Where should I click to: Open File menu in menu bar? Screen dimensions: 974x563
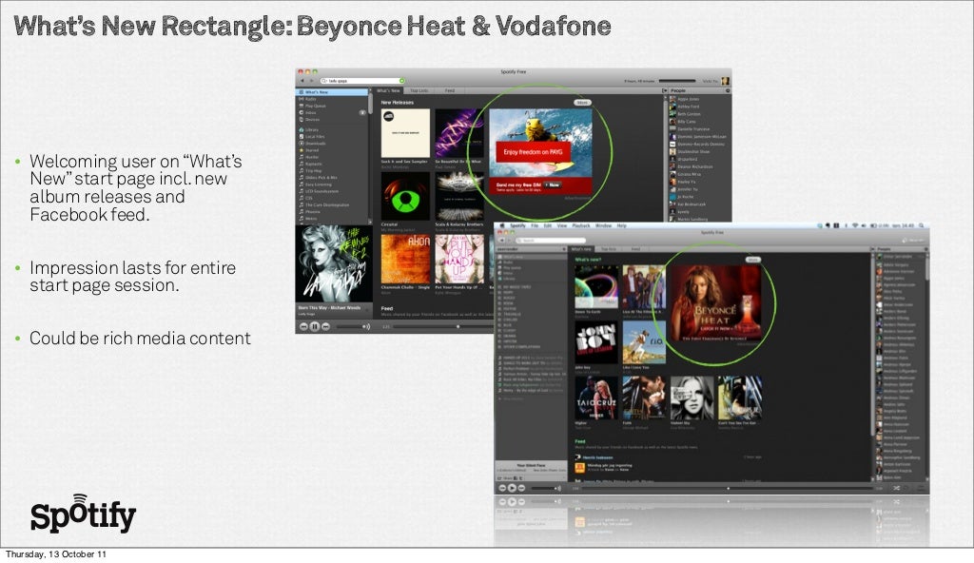coord(535,225)
